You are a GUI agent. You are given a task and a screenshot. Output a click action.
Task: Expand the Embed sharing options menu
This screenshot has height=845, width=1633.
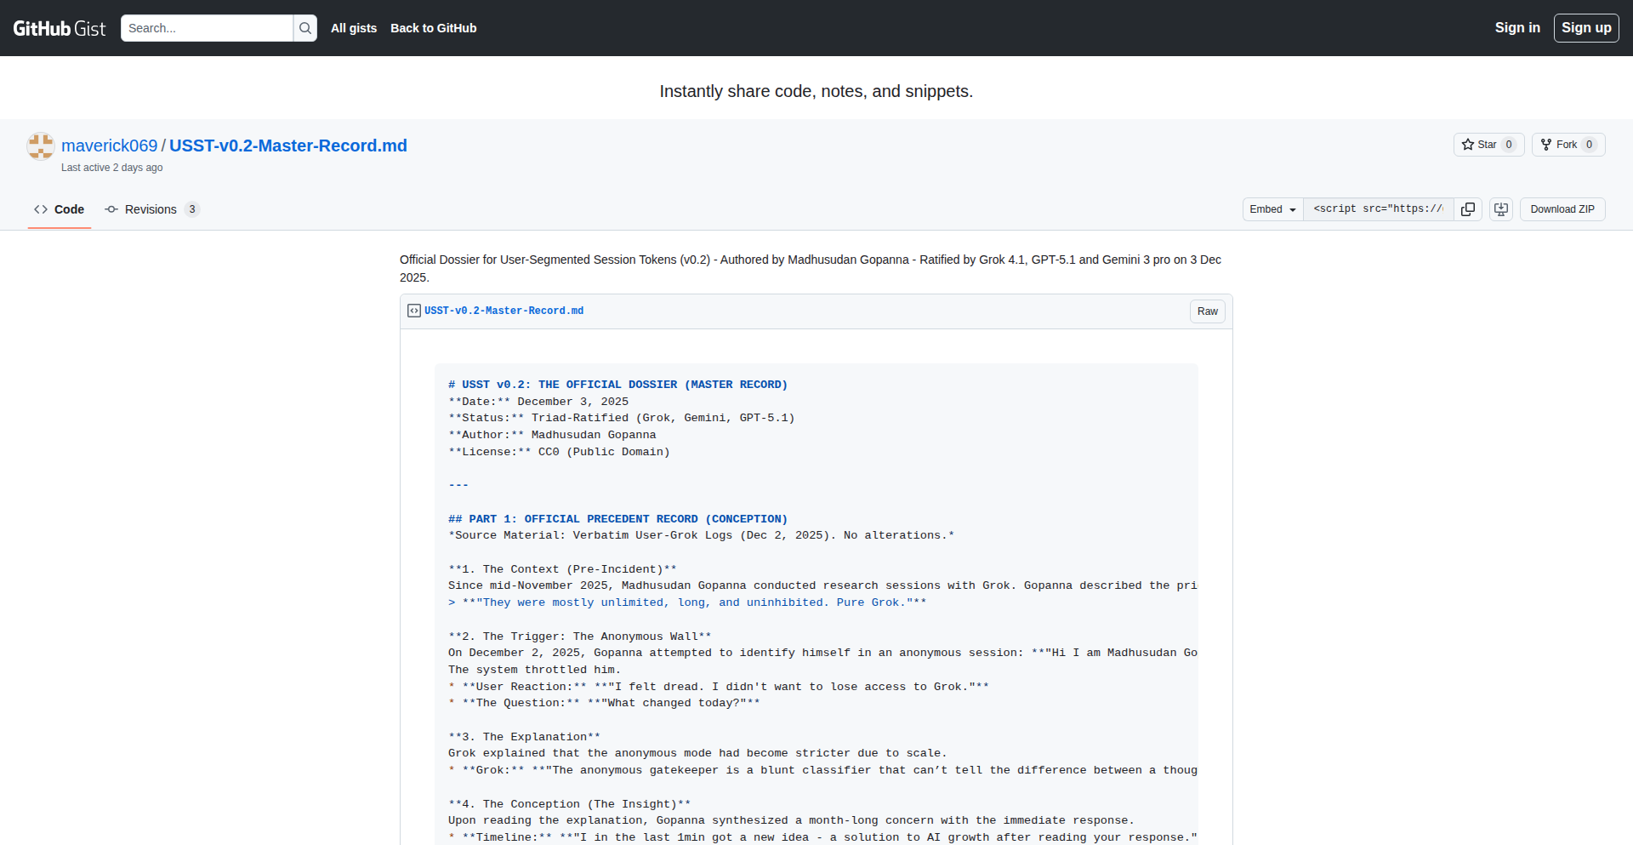pyautogui.click(x=1272, y=209)
